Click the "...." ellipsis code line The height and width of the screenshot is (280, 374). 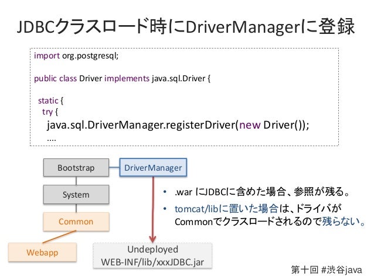tap(52, 139)
